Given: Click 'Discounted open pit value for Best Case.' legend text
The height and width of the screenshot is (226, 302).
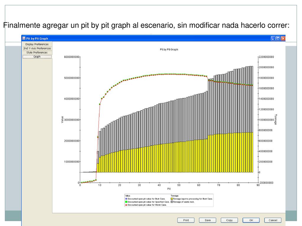Looking at the screenshot, I should [146, 199].
